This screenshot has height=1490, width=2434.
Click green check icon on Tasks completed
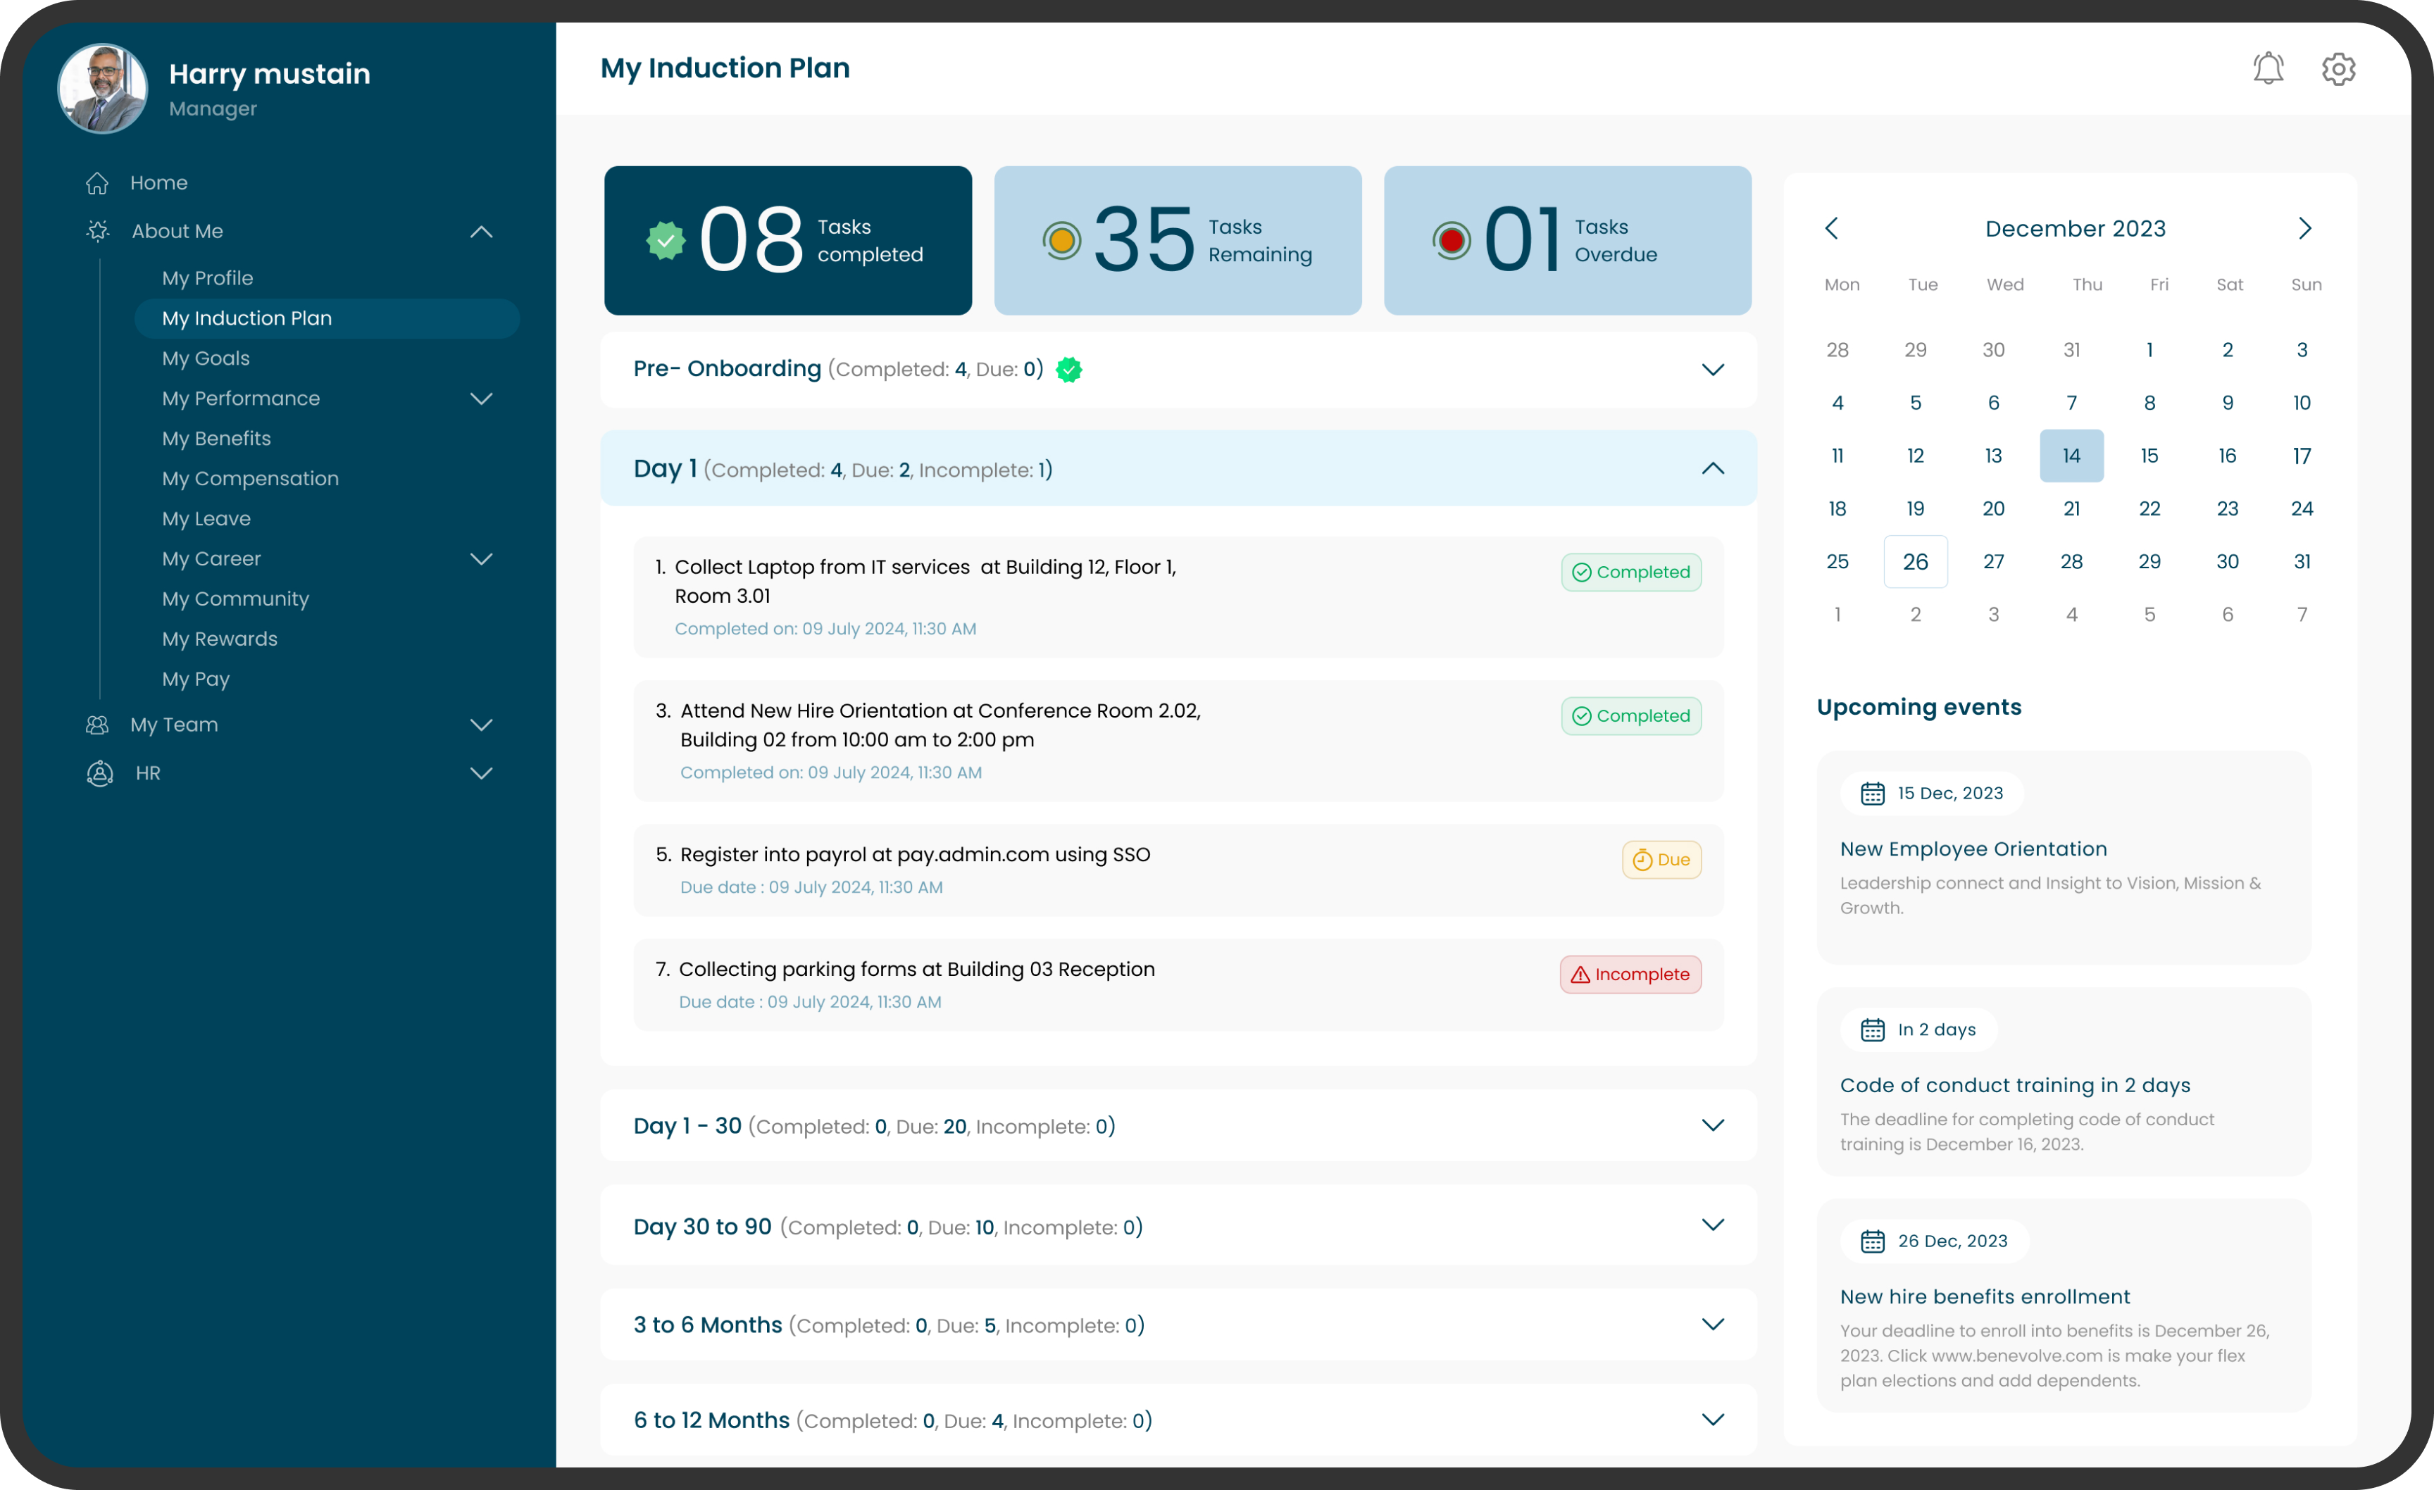coord(666,240)
